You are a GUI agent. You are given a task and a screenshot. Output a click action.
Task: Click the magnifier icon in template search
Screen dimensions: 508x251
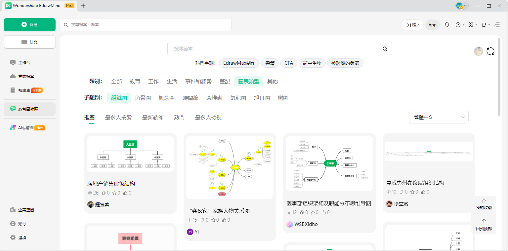(385, 49)
